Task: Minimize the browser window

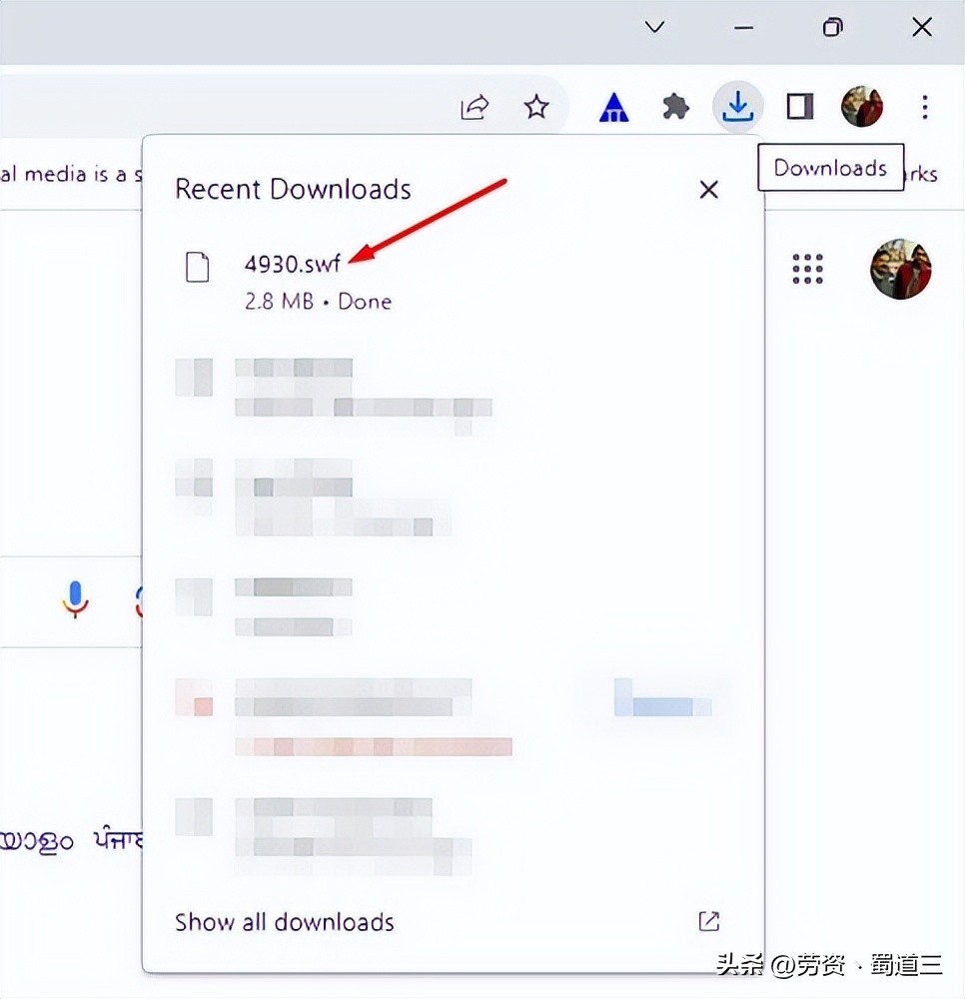Action: [744, 28]
